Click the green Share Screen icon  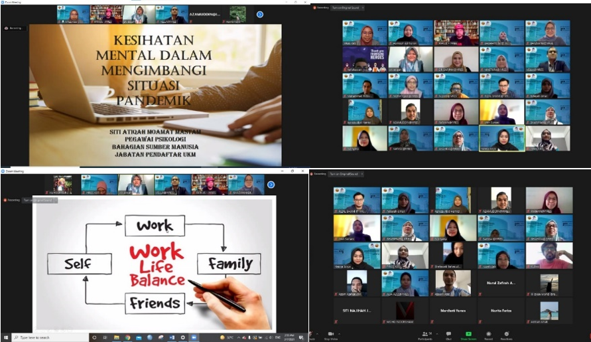point(468,334)
